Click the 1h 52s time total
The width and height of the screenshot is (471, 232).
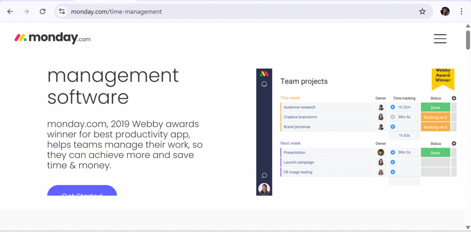click(x=404, y=135)
